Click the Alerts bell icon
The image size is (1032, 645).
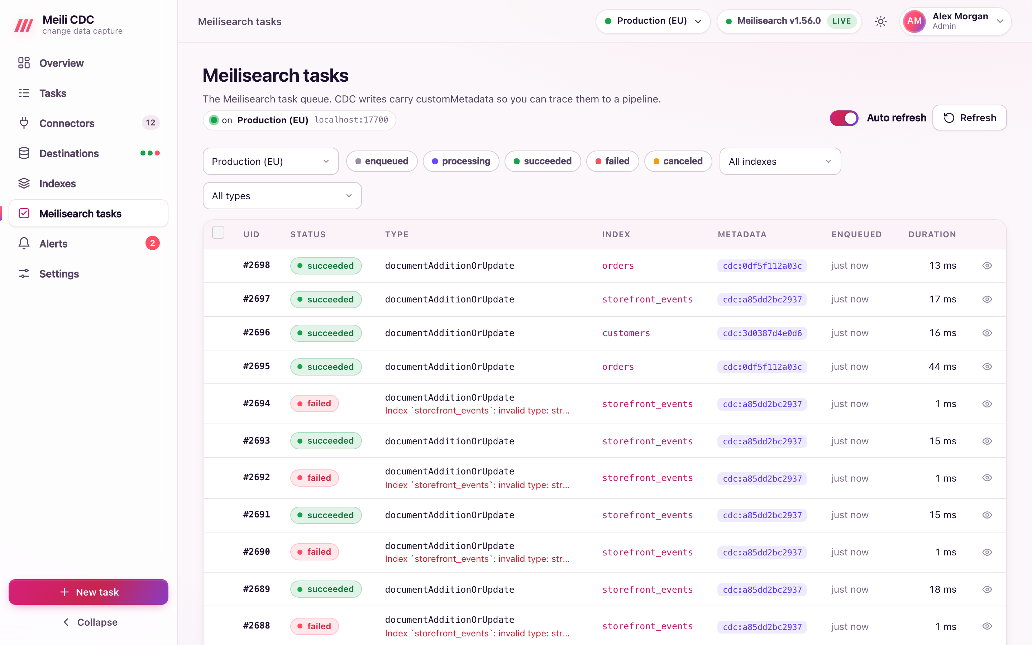24,244
